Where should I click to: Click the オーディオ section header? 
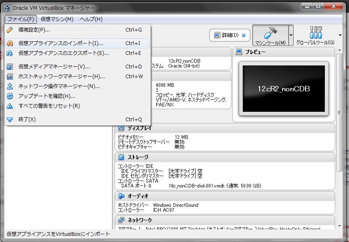225,196
